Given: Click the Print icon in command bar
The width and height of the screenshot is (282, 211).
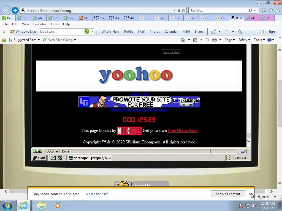Looking at the screenshot, I should point(214,40).
